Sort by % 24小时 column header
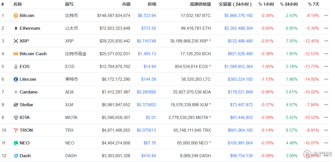Viewport: 335px width, 162px height. [289, 4]
